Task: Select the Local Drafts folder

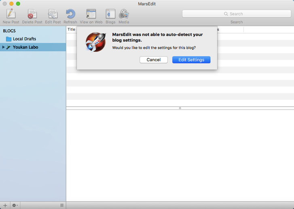Action: tap(24, 39)
